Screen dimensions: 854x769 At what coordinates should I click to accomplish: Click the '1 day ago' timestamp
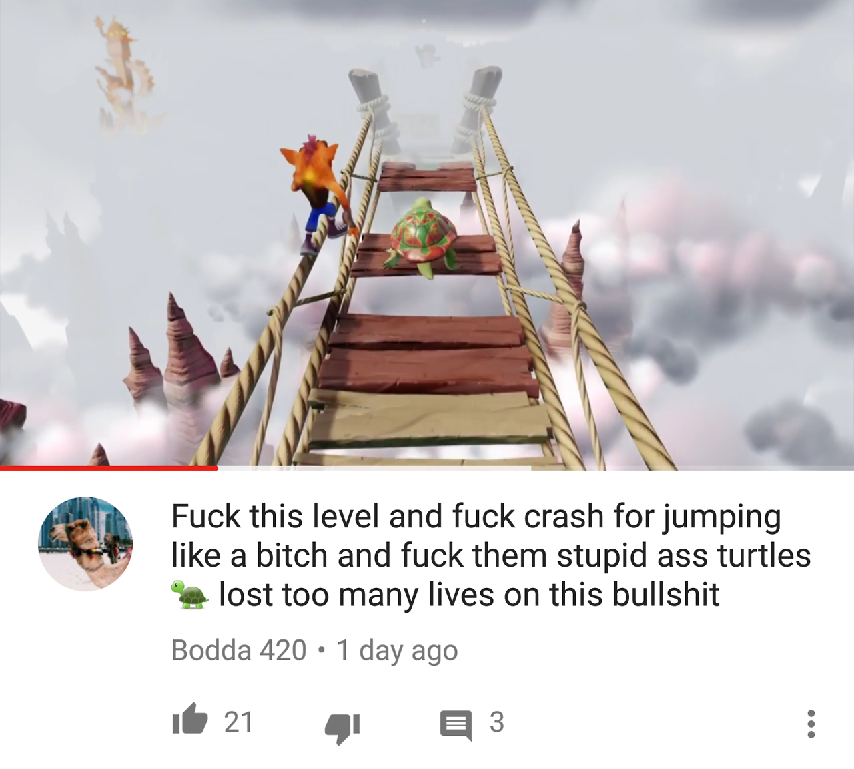coord(397,650)
